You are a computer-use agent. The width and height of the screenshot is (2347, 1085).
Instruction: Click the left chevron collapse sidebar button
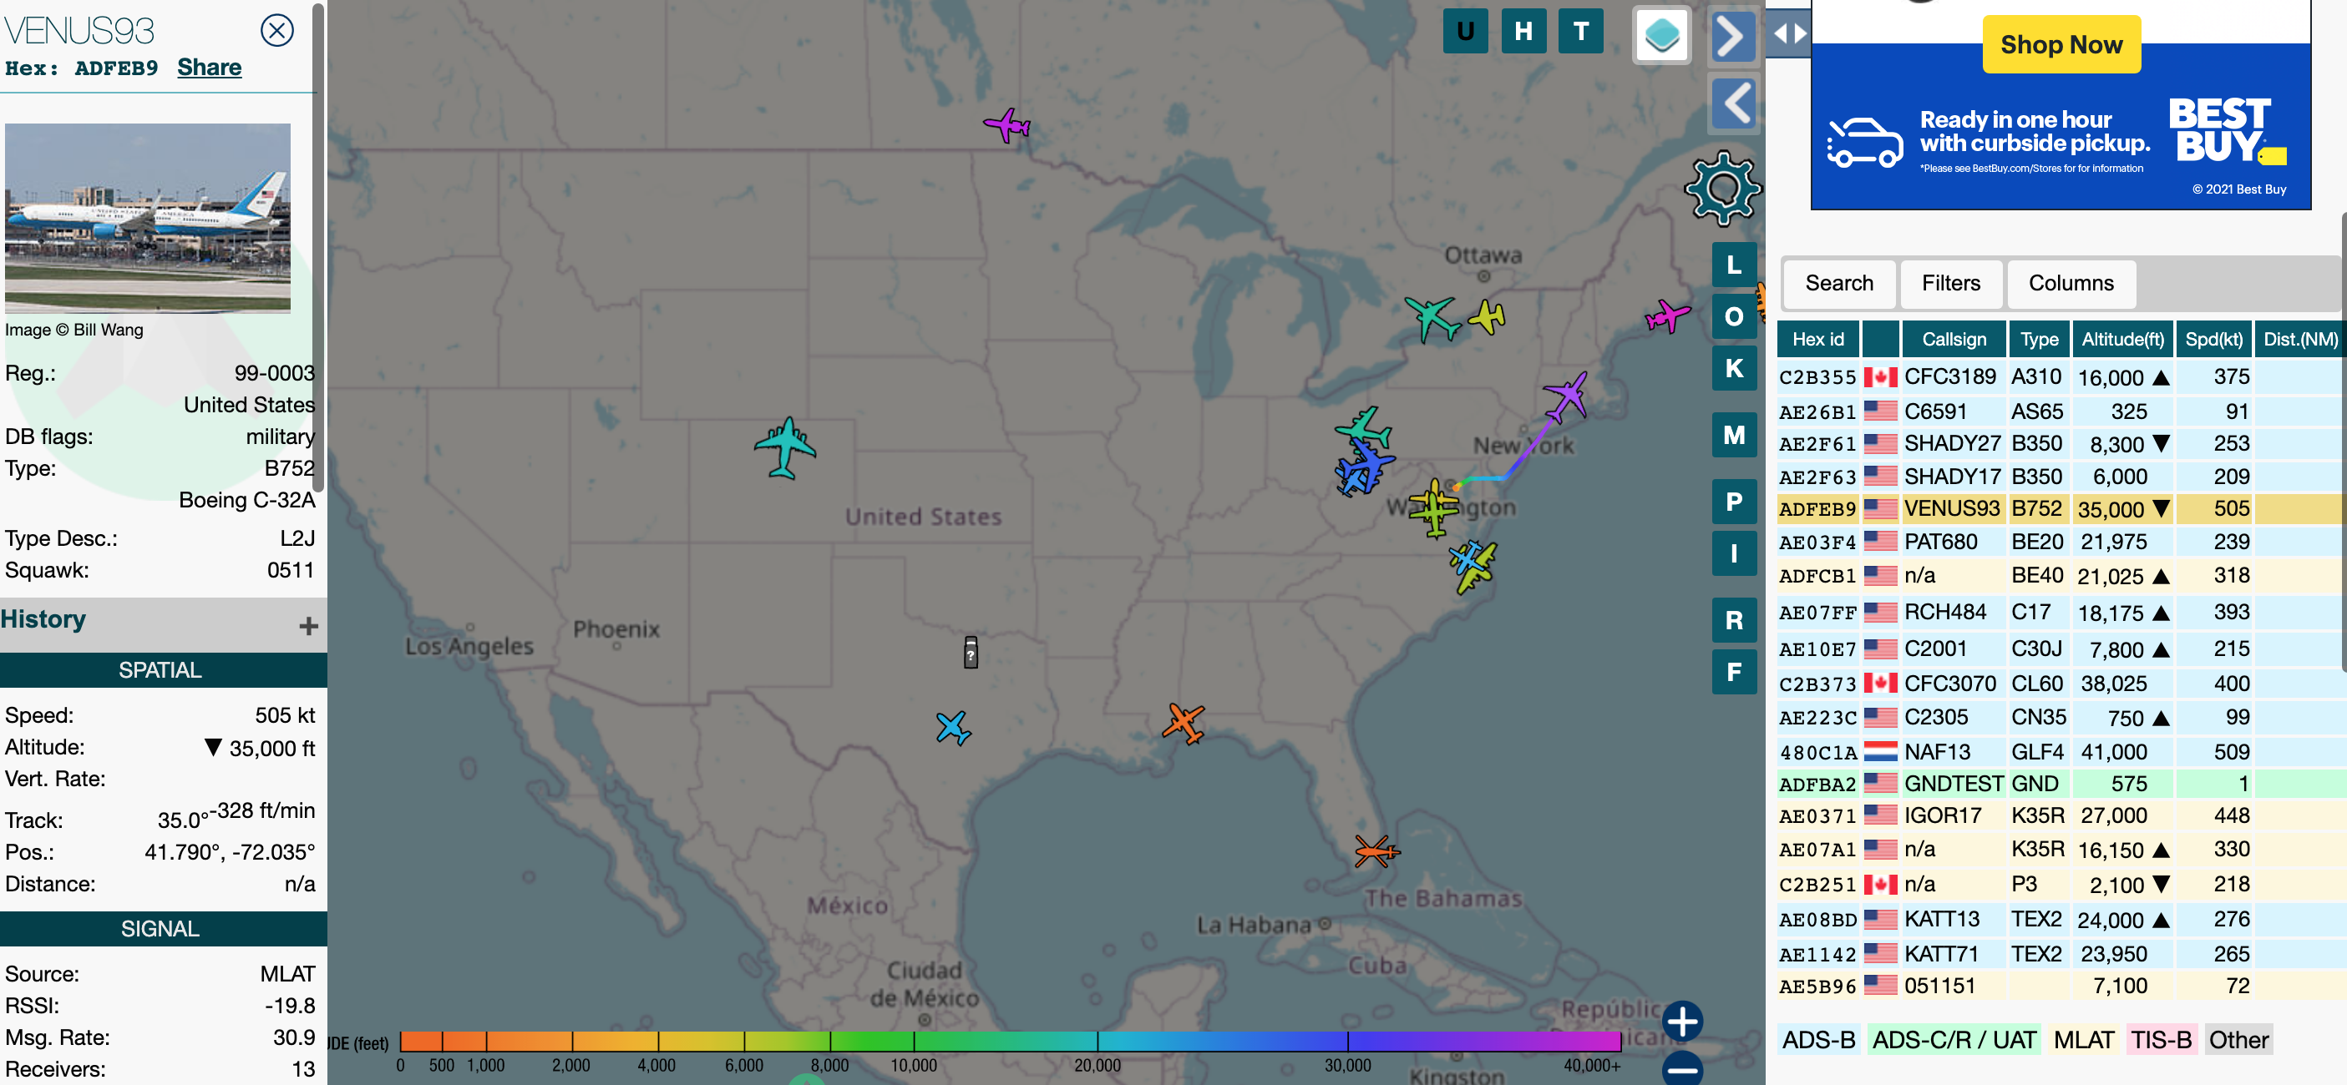[x=1733, y=102]
